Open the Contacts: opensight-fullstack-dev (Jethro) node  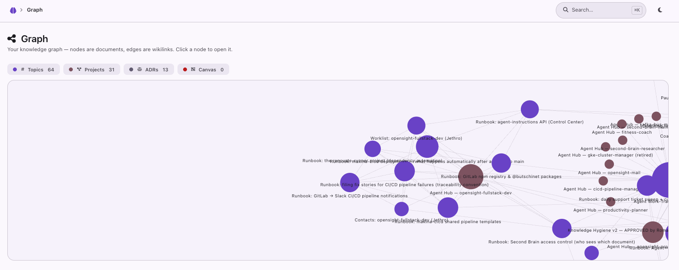402,209
